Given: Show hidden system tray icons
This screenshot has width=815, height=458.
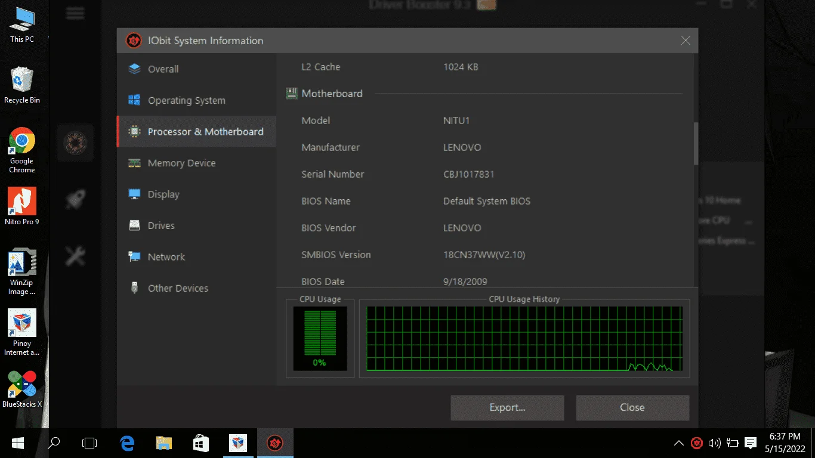Looking at the screenshot, I should pos(679,443).
